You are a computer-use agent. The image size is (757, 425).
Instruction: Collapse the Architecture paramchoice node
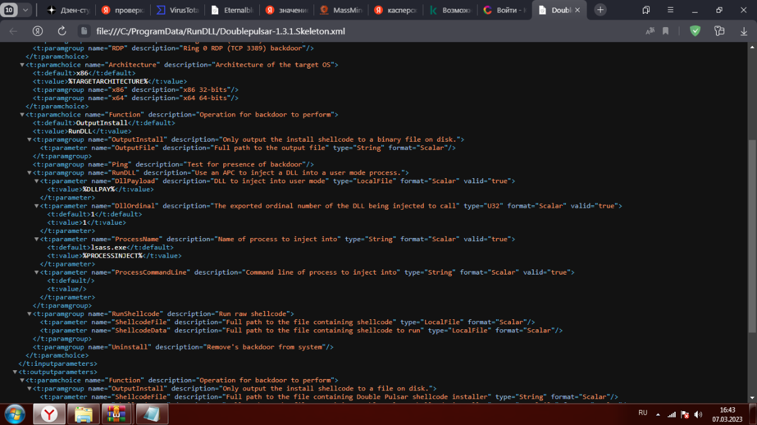[23, 65]
